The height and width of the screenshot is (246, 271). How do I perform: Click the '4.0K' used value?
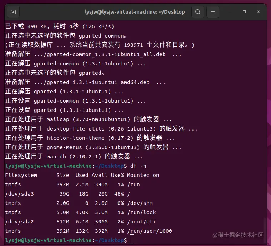tap(82, 212)
